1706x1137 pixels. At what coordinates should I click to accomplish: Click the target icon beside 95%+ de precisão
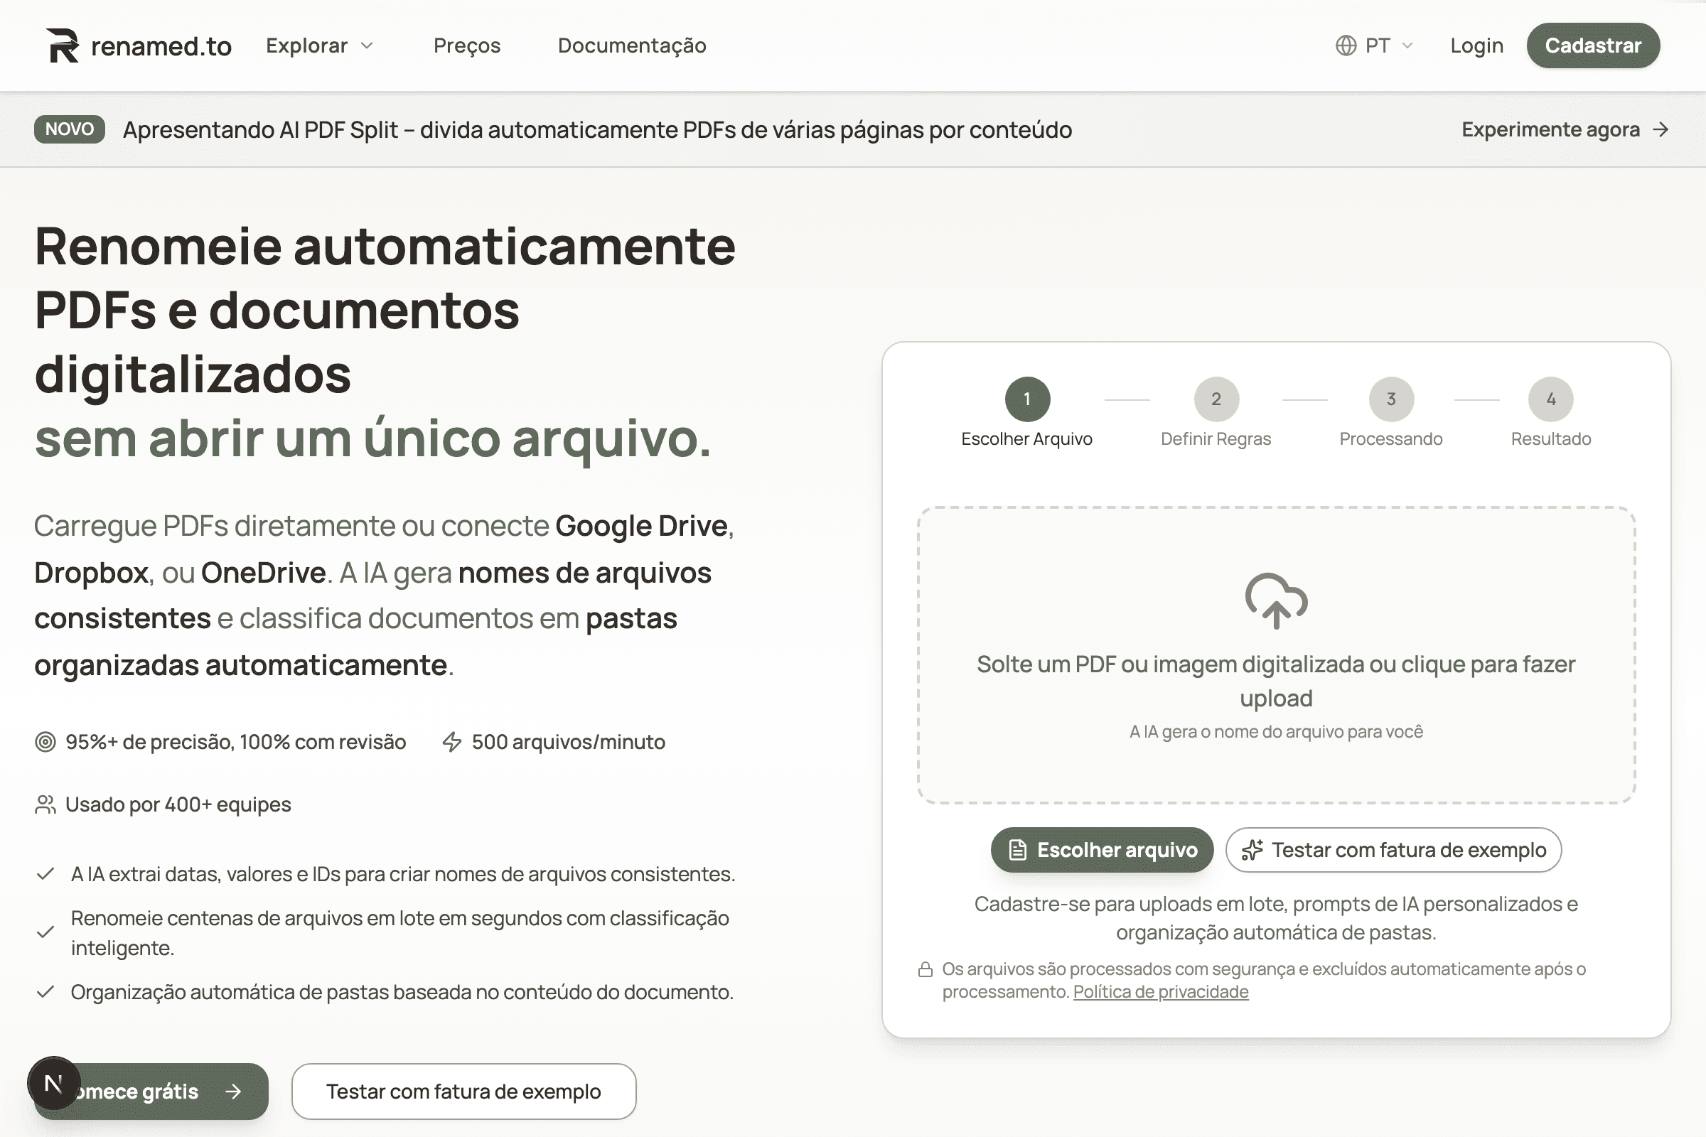(45, 742)
